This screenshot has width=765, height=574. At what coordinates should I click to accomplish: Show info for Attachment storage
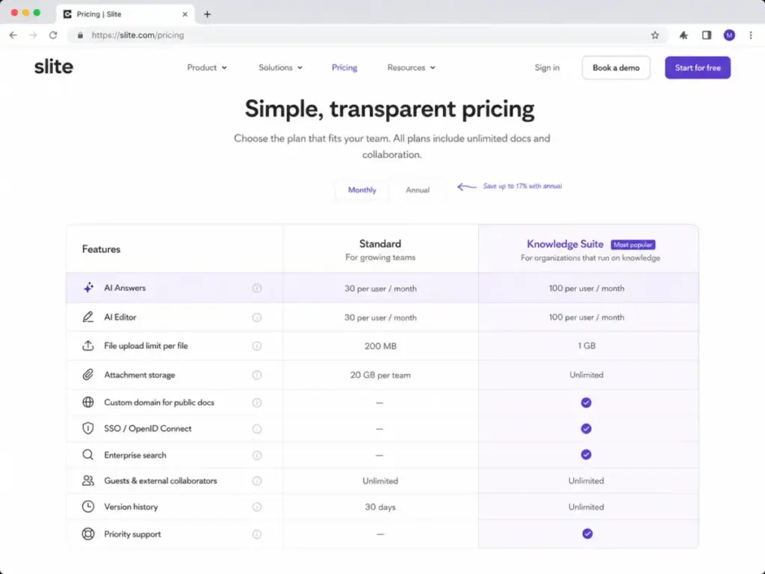[x=257, y=375]
